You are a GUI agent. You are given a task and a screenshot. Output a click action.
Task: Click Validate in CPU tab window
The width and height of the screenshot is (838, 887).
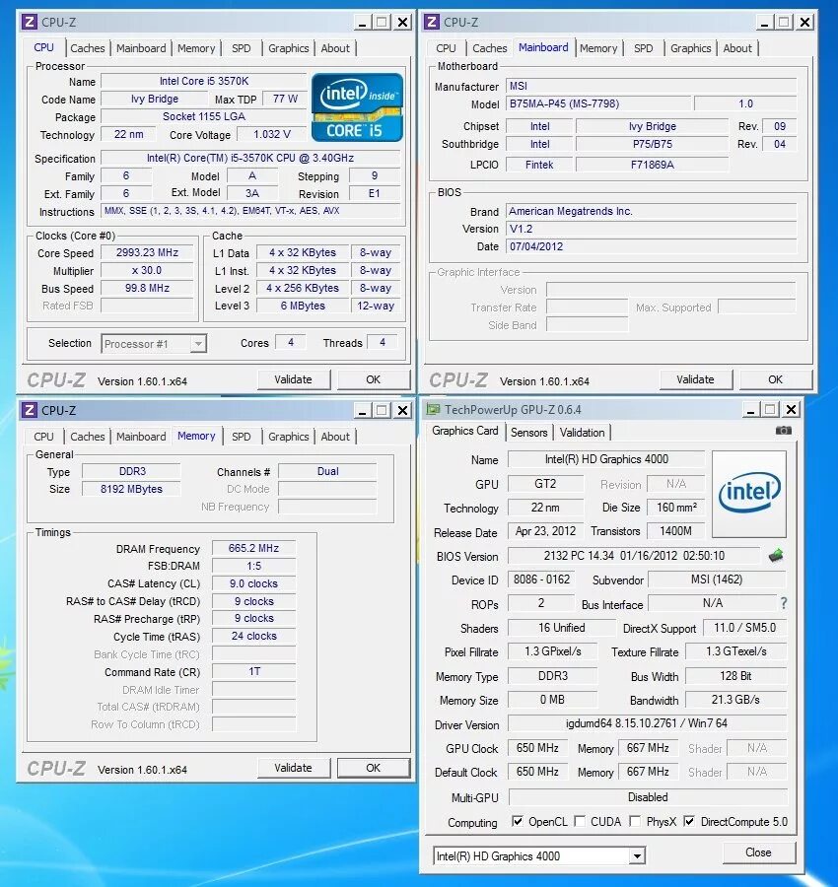coord(294,379)
